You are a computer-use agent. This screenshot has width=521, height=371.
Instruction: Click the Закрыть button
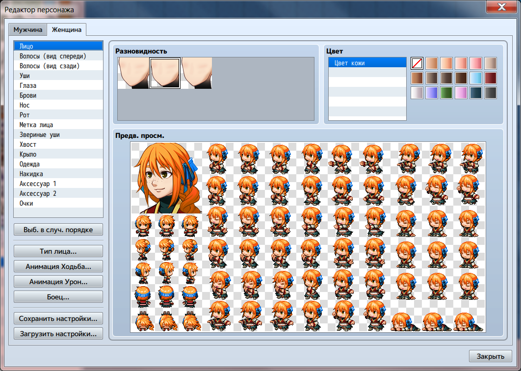click(x=491, y=356)
